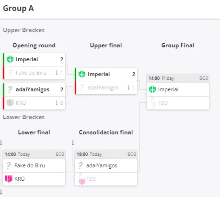Open Imperial team in Opening round
This screenshot has height=197, width=220.
click(x=34, y=59)
